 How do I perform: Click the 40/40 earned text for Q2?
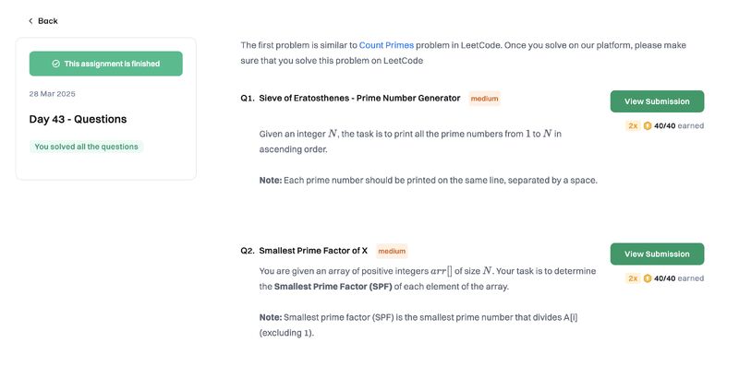(679, 278)
